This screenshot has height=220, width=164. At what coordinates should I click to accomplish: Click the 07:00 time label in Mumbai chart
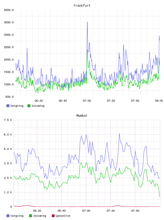coord(86,211)
